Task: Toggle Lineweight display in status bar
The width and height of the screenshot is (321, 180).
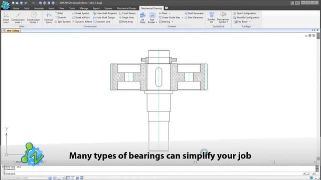Action: point(77,178)
